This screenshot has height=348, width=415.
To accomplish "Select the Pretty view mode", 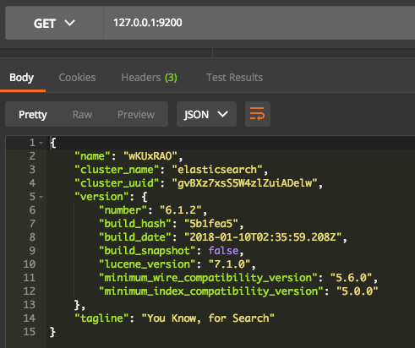I will (x=33, y=115).
